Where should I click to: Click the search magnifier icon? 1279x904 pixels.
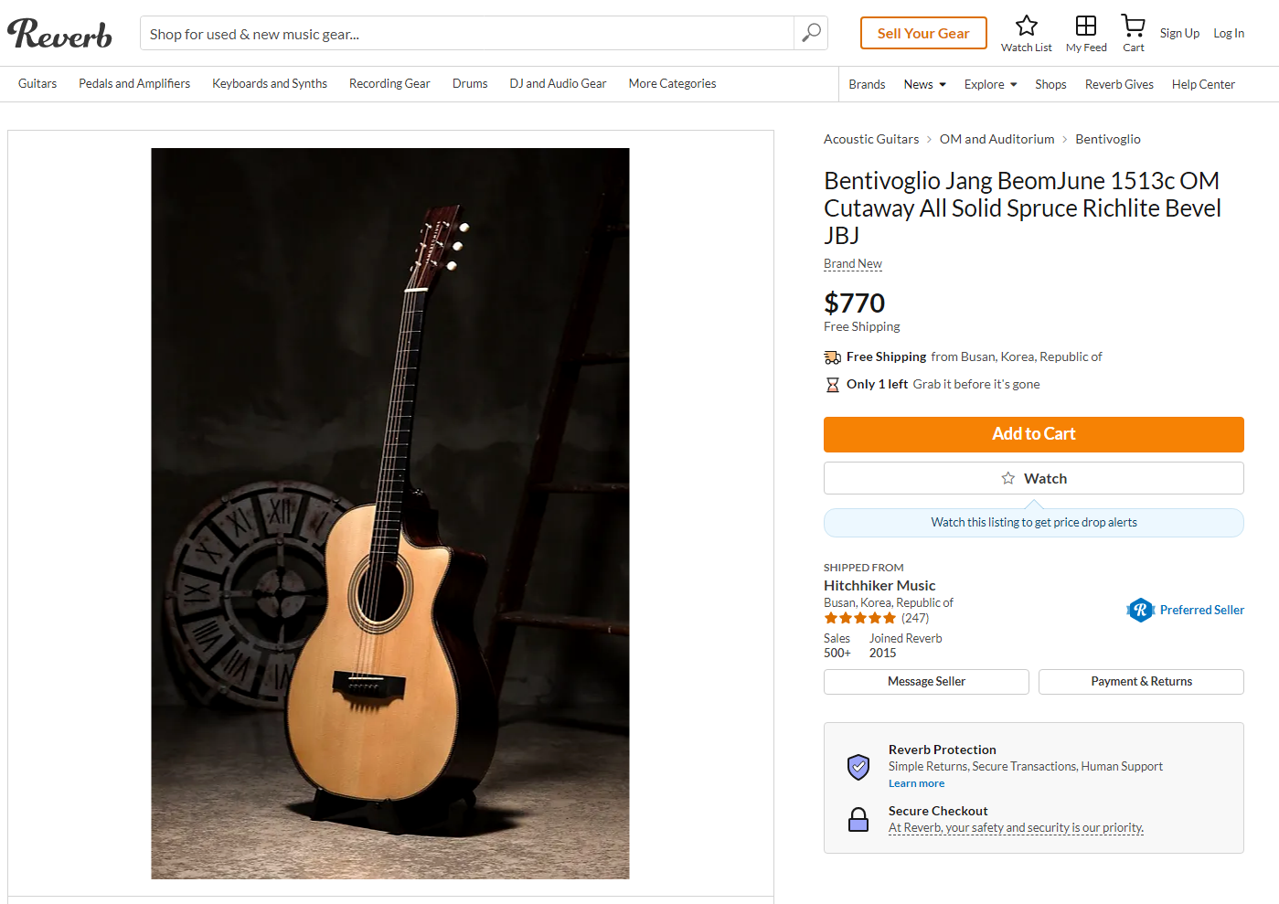pos(811,33)
